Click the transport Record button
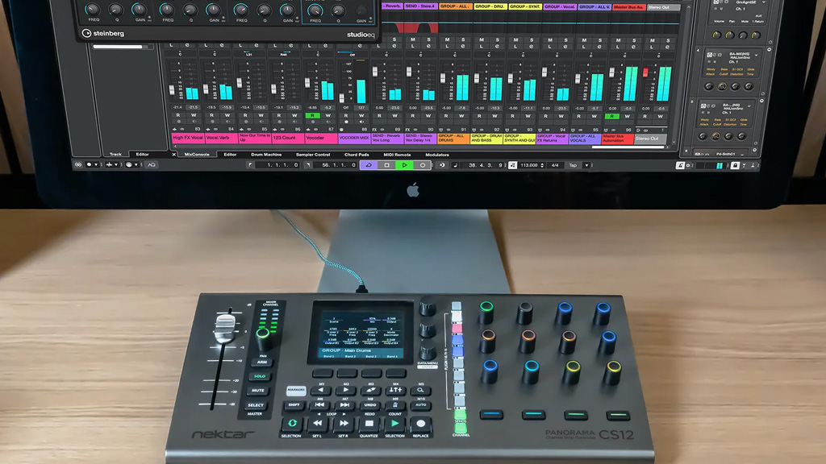826x464 pixels. 422,165
